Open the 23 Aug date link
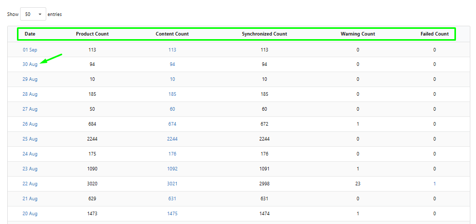 pyautogui.click(x=30, y=169)
